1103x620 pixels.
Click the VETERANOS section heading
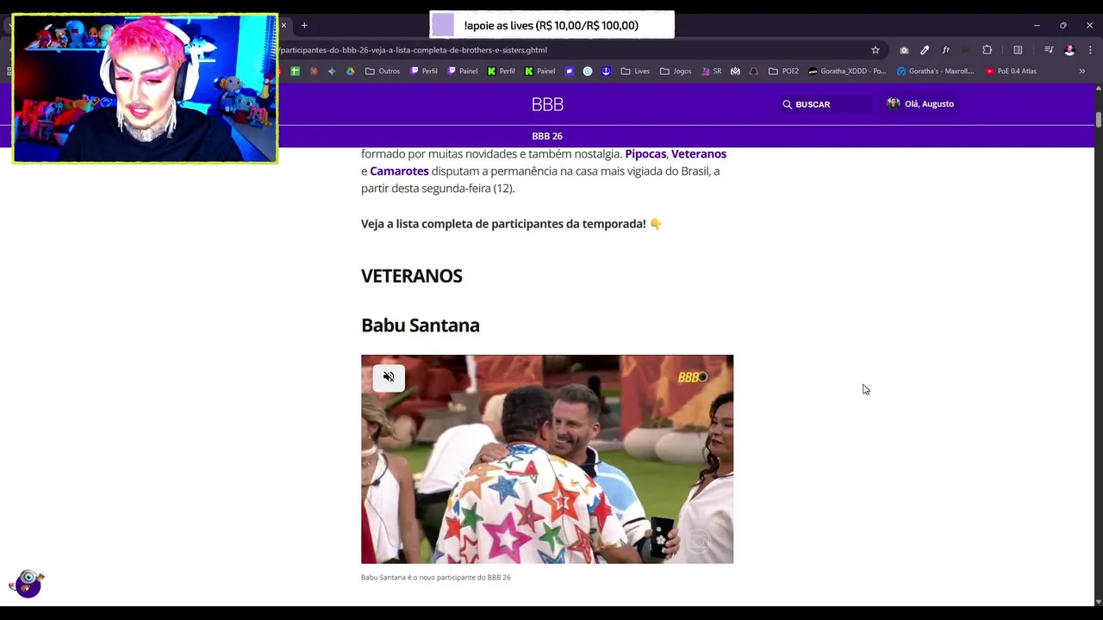coord(412,276)
